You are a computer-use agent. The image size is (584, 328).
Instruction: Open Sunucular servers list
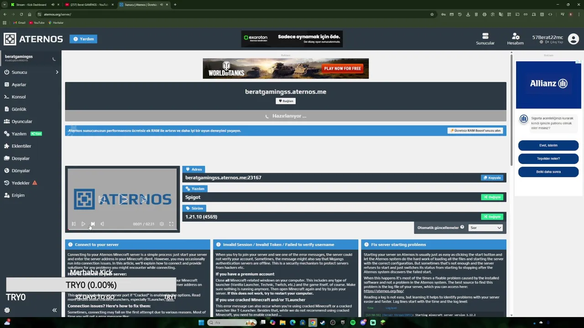coord(485,39)
